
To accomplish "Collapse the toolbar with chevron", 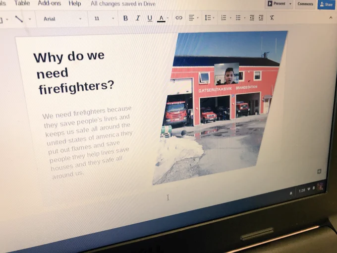I will pos(331,18).
